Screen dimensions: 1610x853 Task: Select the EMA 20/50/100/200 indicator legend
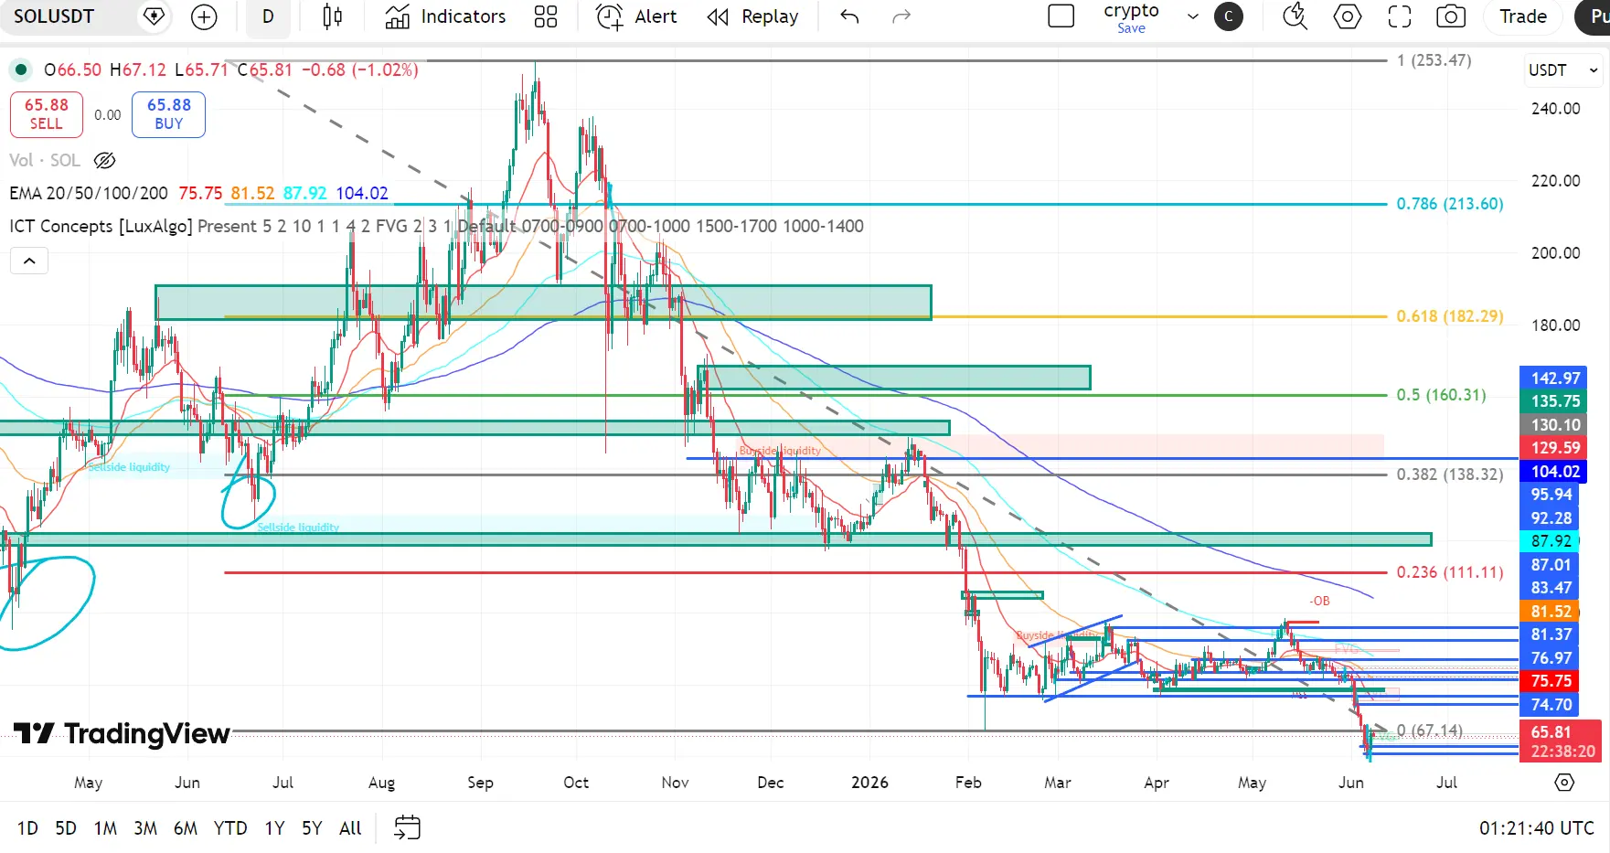point(89,193)
